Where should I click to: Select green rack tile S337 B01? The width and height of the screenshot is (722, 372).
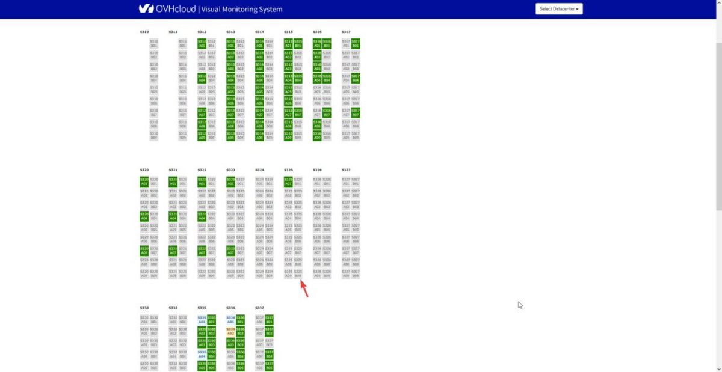(269, 319)
